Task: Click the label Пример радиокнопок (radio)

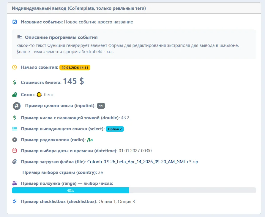Action: pos(53,140)
